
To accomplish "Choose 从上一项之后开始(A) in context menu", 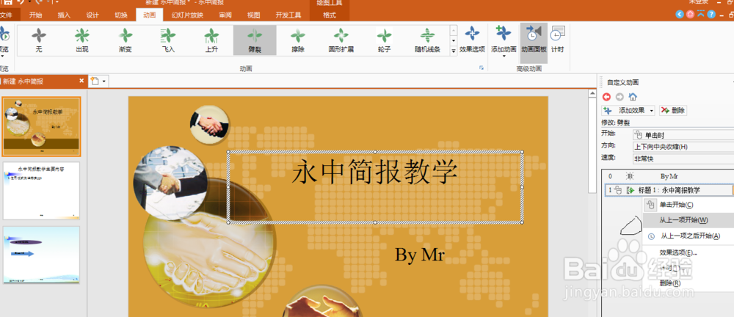I will 688,236.
